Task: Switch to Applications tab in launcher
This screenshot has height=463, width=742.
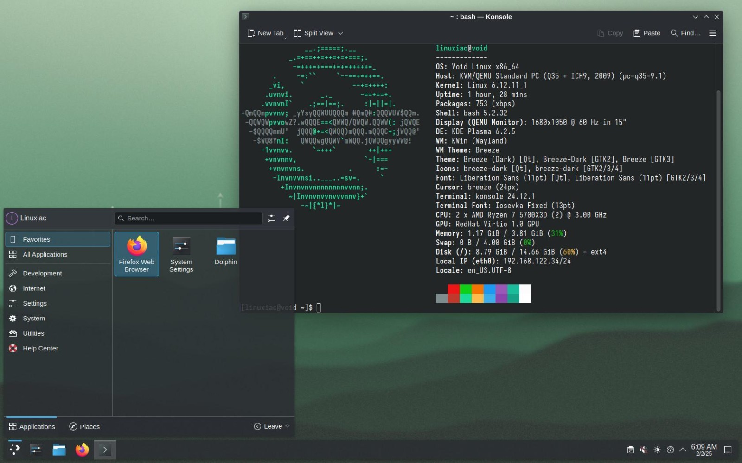Action: click(32, 426)
